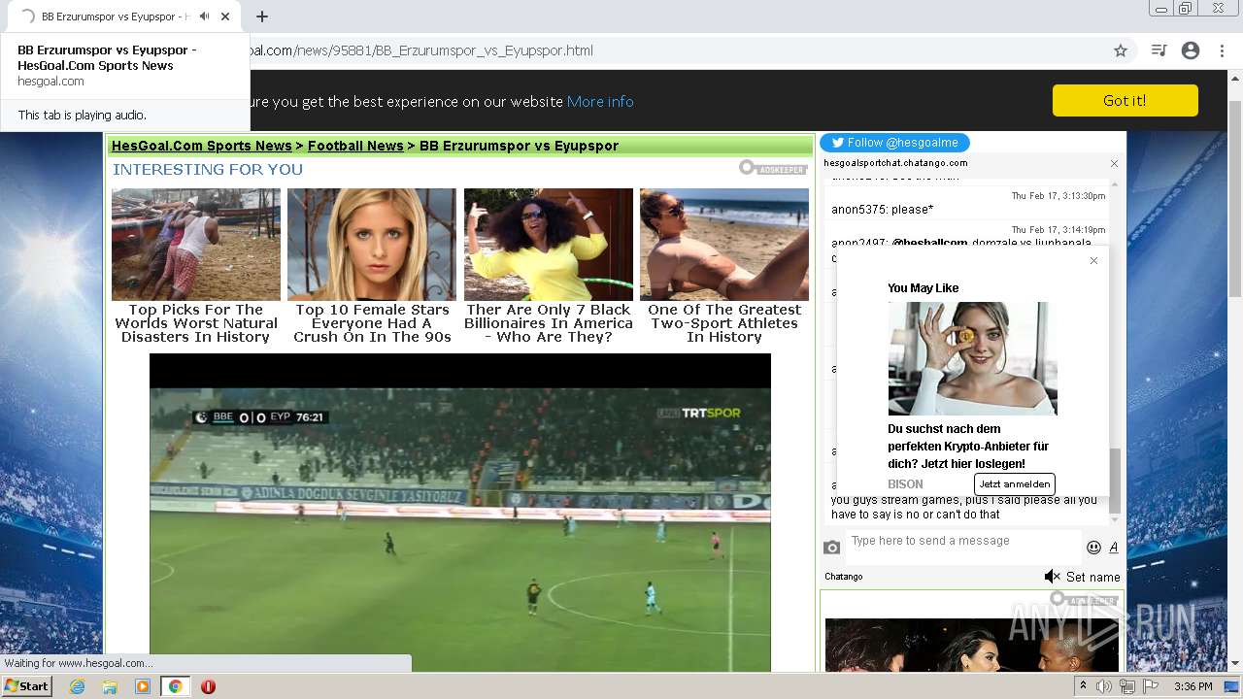Viewport: 1243px width, 699px height.
Task: Open the emoji smiley picker in chat
Action: 1093,548
